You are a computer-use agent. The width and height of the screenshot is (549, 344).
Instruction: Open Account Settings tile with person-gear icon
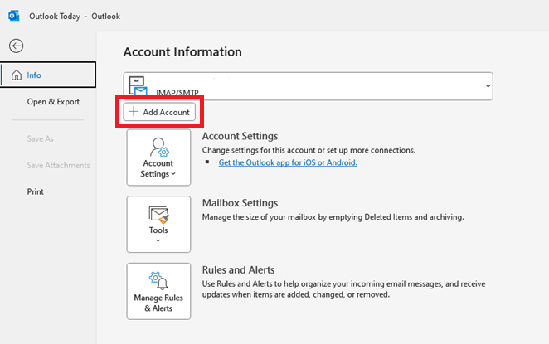[158, 157]
